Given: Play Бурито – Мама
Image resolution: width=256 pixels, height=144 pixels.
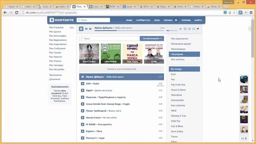Looking at the screenshot, I should pyautogui.click(x=83, y=131).
